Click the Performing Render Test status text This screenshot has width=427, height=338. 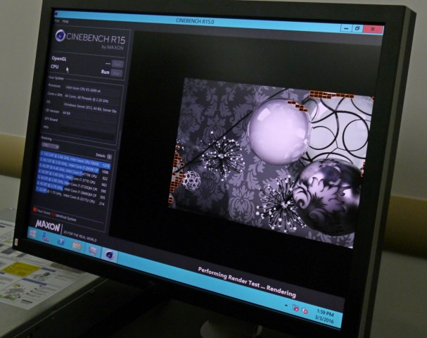click(x=247, y=282)
